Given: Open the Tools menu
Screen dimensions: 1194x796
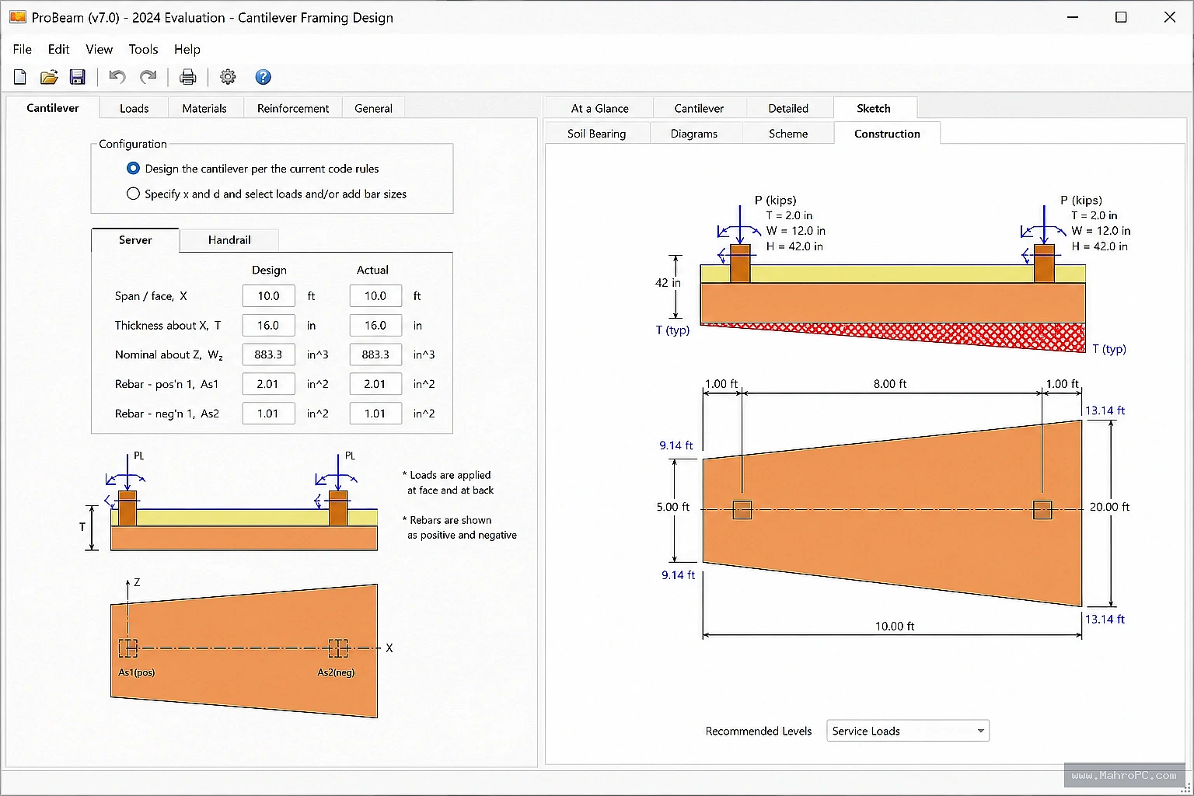Looking at the screenshot, I should (x=143, y=49).
